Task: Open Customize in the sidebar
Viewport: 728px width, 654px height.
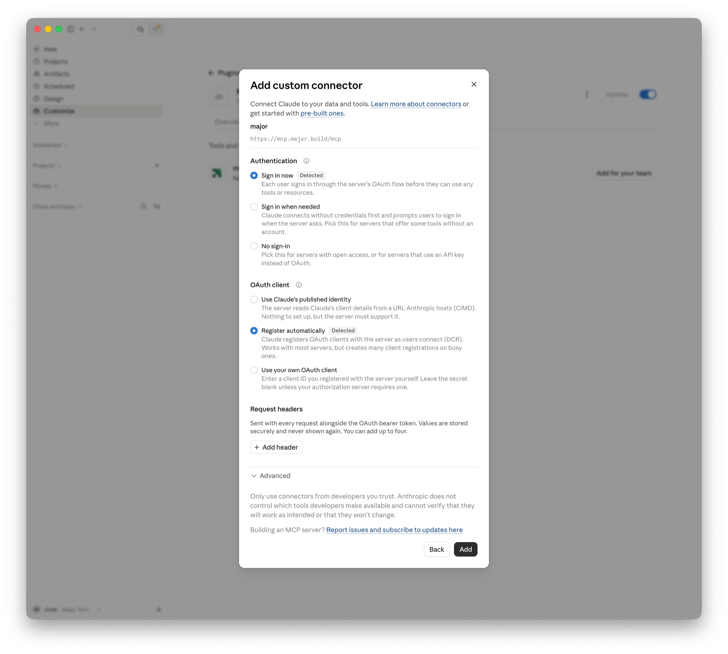Action: coord(97,111)
